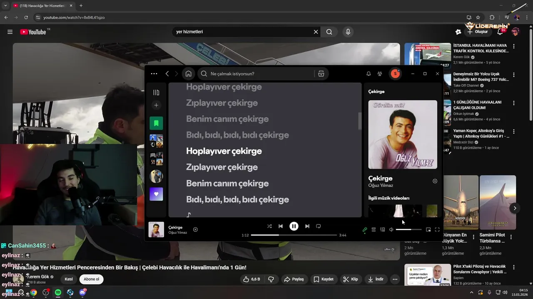Open Spotify profile avatar S
Screen dimensions: 533x299
[395, 74]
